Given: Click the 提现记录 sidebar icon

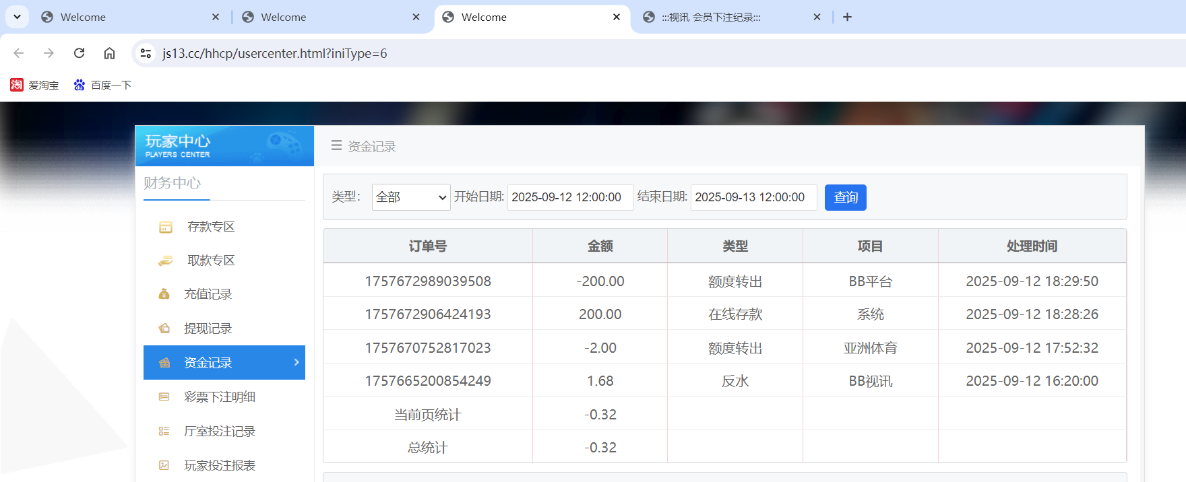Looking at the screenshot, I should (164, 329).
